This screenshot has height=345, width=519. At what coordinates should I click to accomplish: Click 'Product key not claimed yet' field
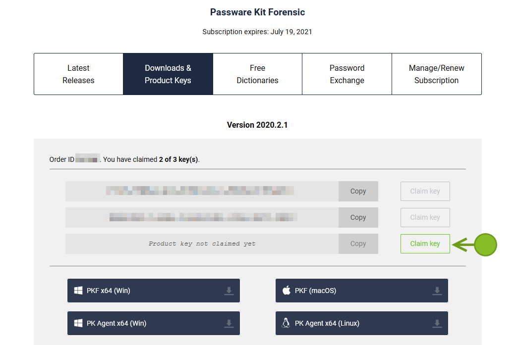point(202,244)
